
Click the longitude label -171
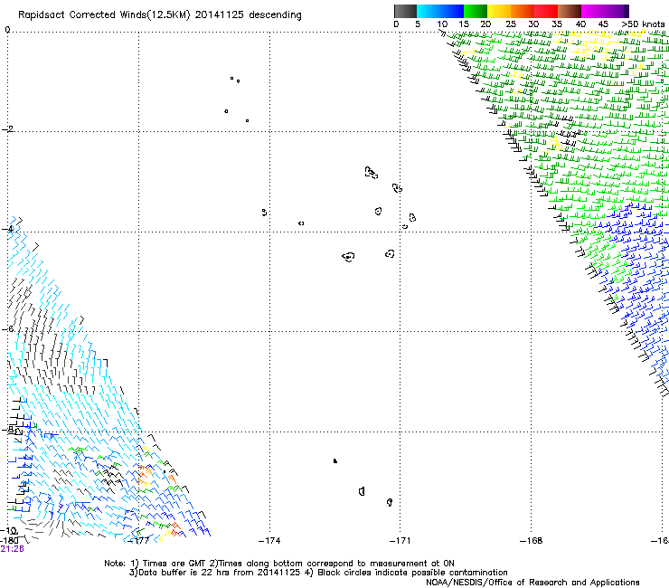tap(400, 541)
